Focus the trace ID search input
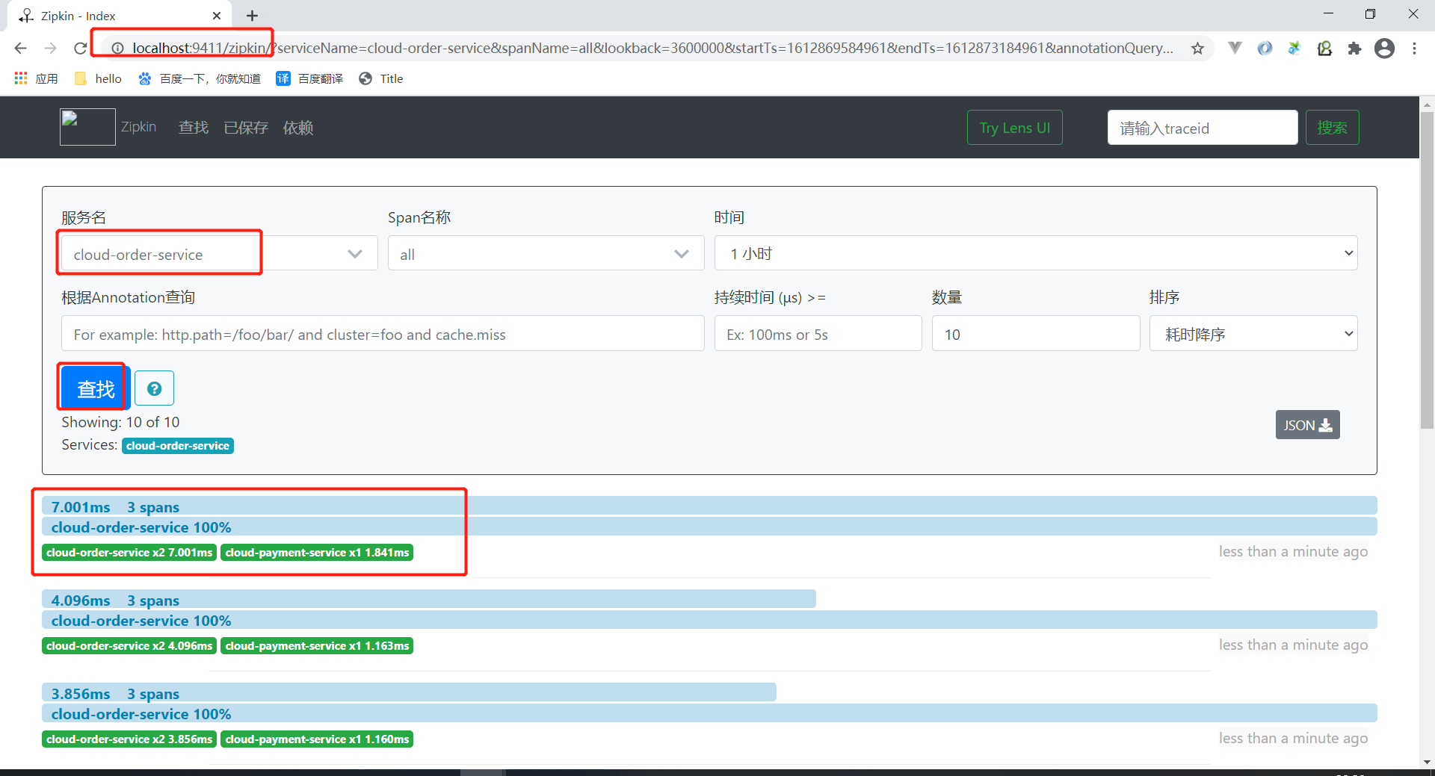This screenshot has width=1435, height=776. tap(1203, 128)
